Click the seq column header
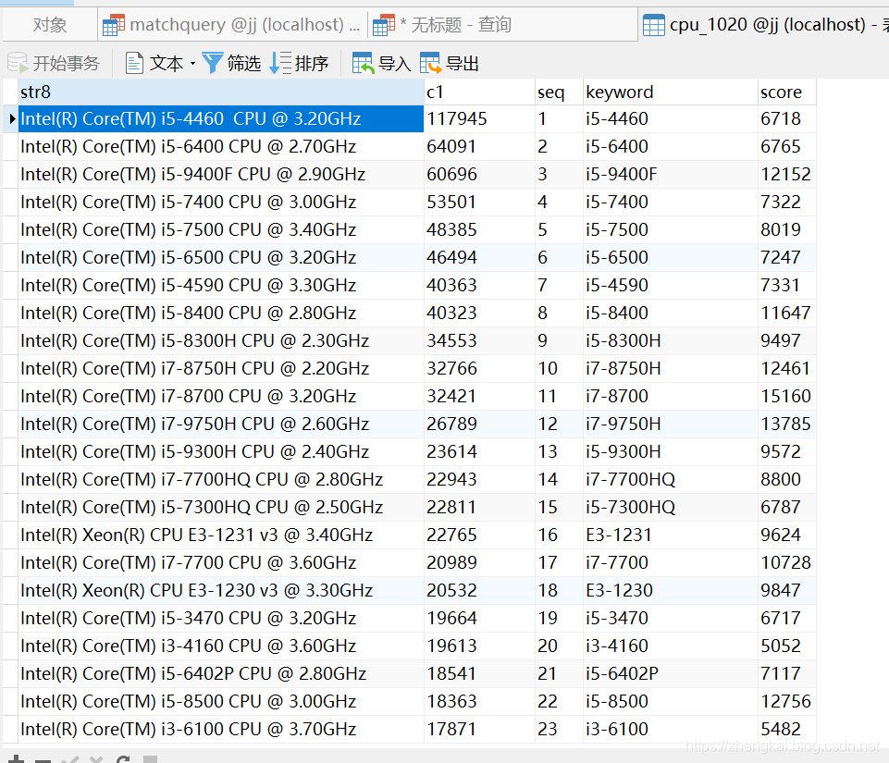The height and width of the screenshot is (763, 889). coord(559,92)
